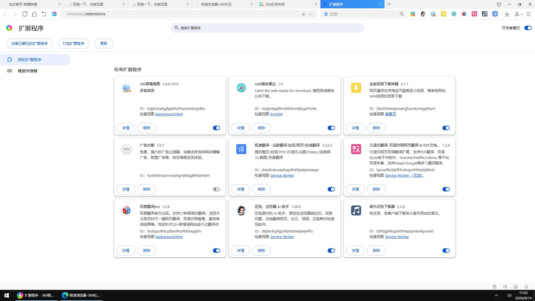Screen dimensions: 535x301
Task: Expand the screenshot scissors dropdown arrow
Action: (x=522, y=14)
